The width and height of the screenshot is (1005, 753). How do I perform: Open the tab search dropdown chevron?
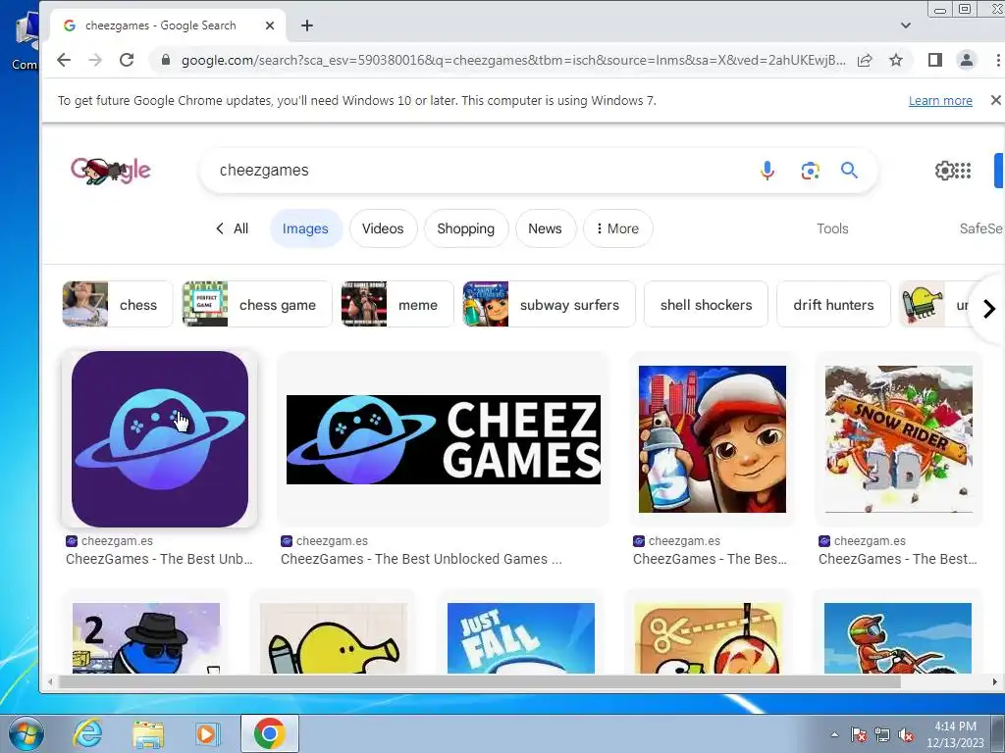coord(905,25)
